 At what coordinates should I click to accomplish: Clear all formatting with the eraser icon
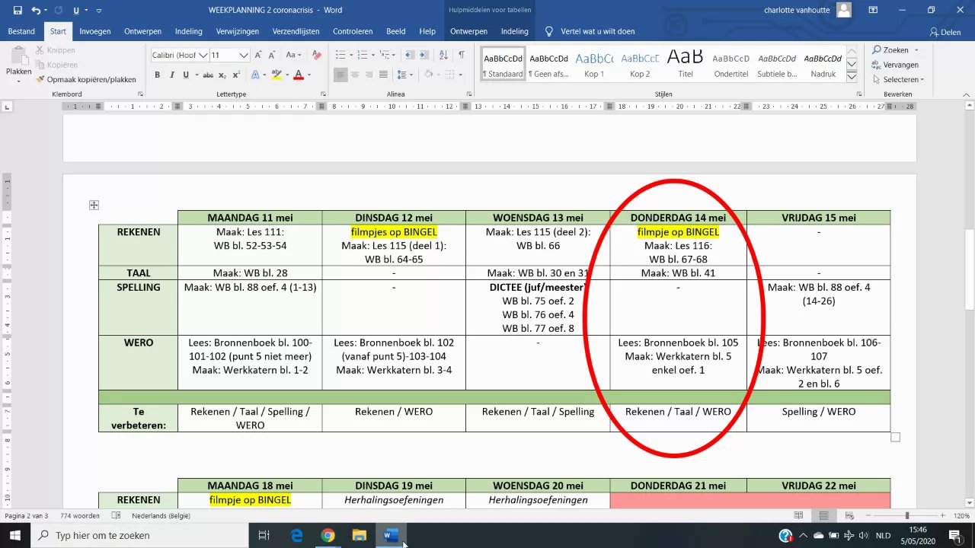tap(317, 56)
